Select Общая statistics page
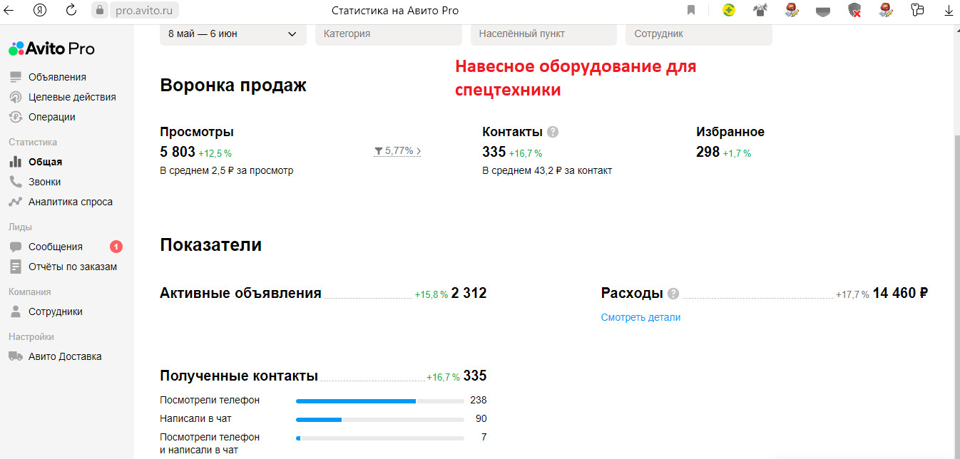 (45, 162)
